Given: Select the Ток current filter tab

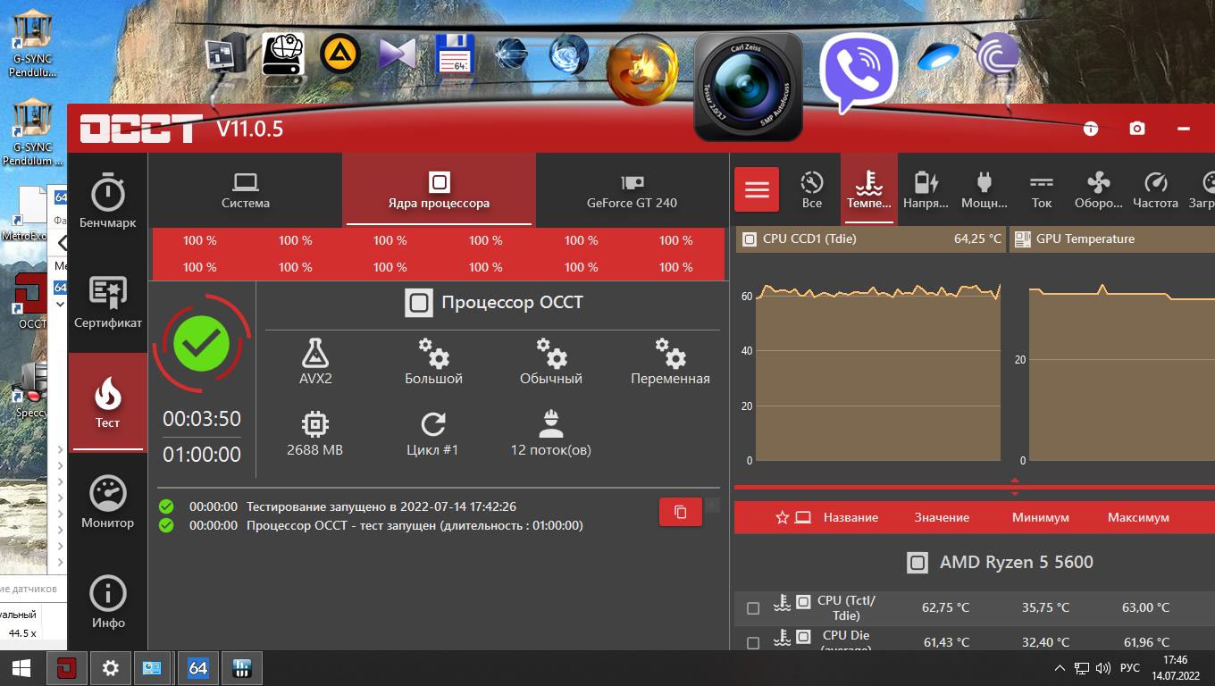Looking at the screenshot, I should click(x=1042, y=189).
